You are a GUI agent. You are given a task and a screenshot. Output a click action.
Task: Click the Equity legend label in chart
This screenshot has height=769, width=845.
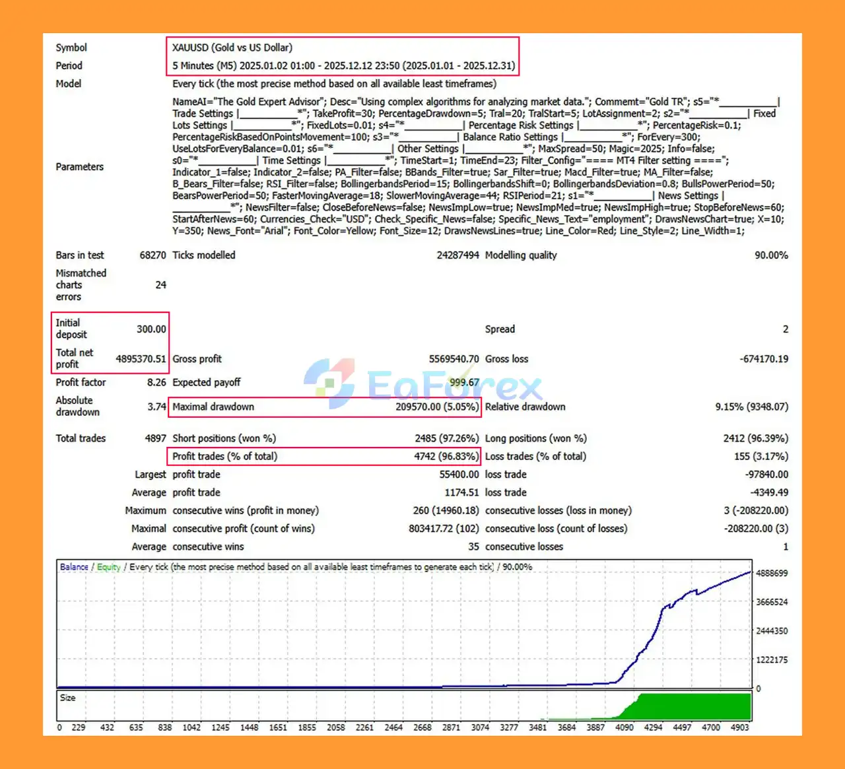pos(109,567)
